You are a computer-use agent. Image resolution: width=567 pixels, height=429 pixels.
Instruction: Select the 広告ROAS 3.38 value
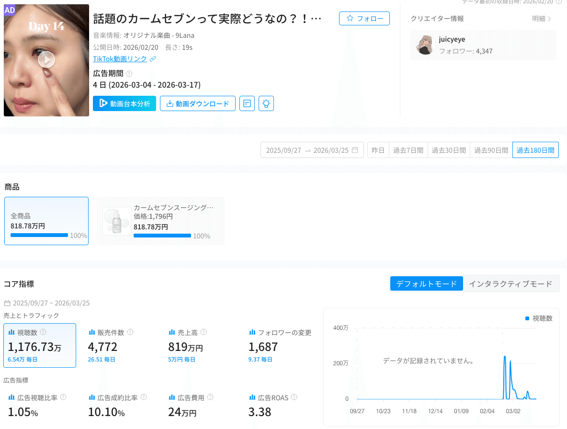(260, 412)
